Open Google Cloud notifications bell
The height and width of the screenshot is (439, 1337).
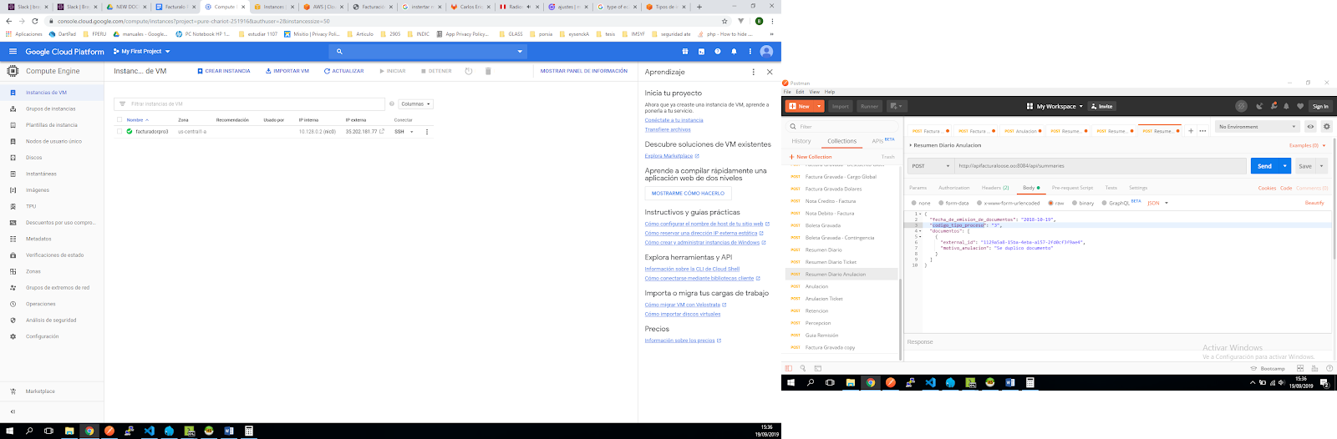coord(734,52)
